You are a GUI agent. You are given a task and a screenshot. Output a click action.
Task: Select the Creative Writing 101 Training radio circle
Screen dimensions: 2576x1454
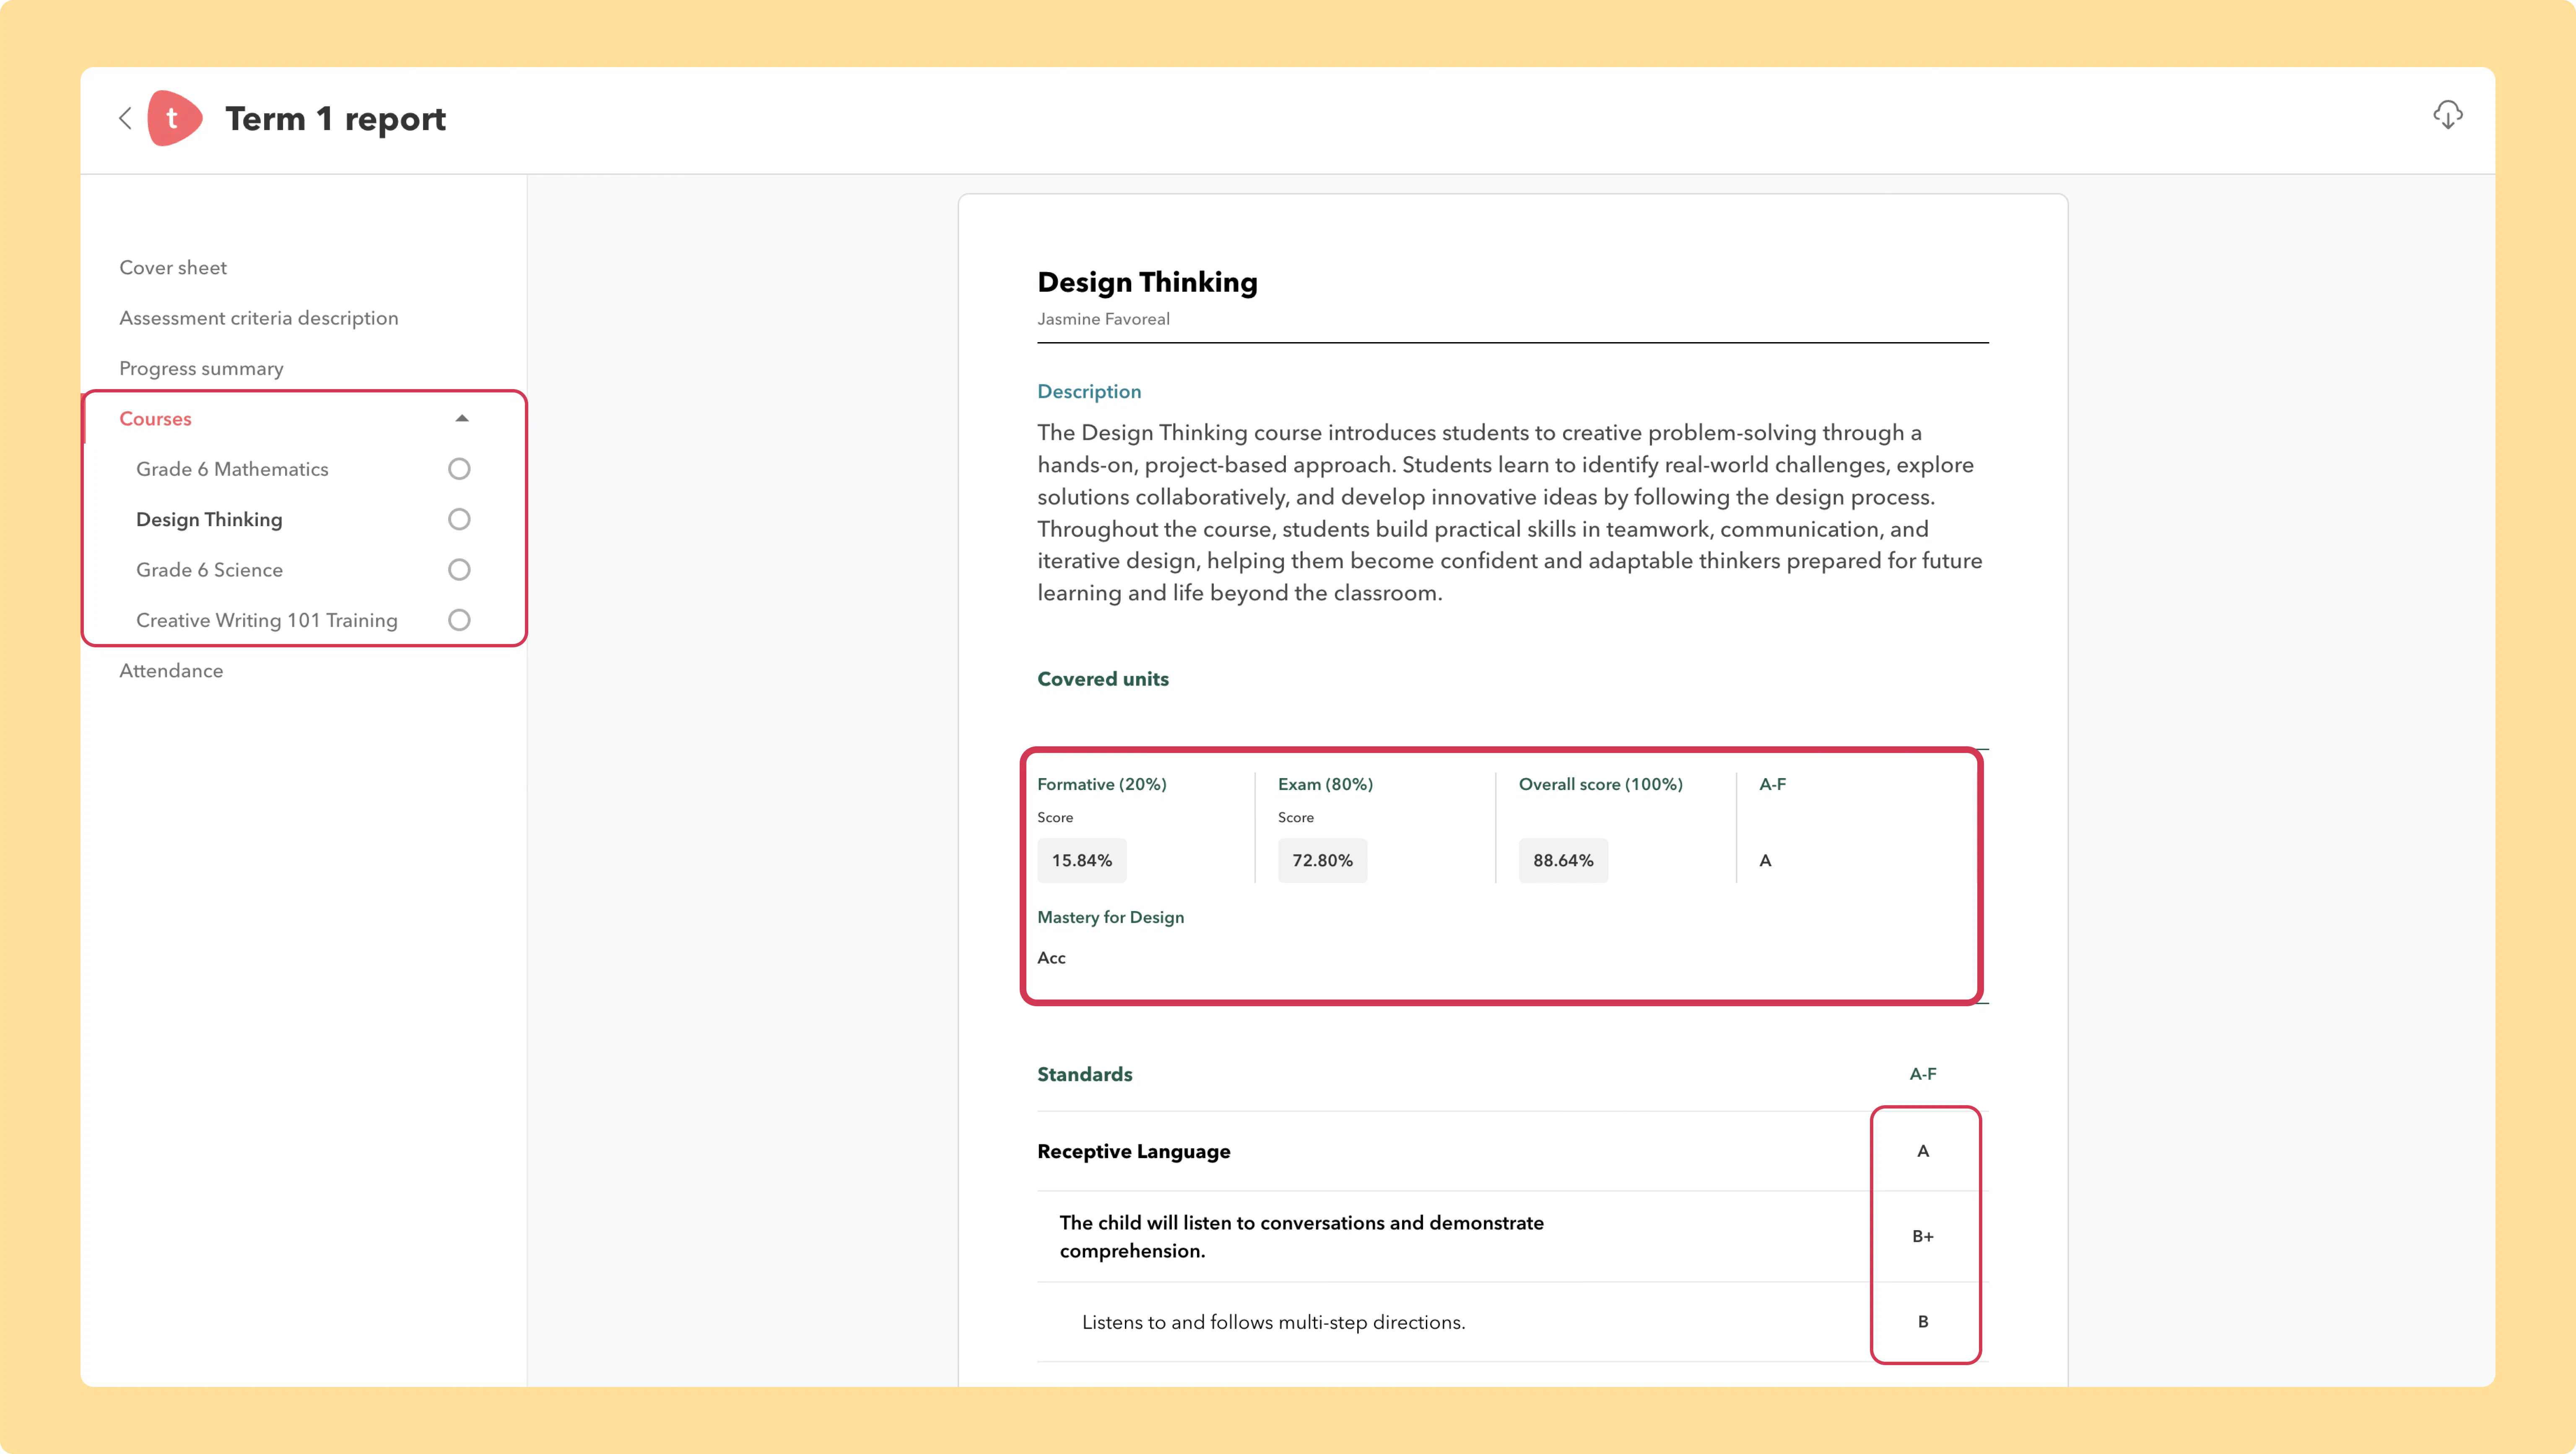pos(459,620)
